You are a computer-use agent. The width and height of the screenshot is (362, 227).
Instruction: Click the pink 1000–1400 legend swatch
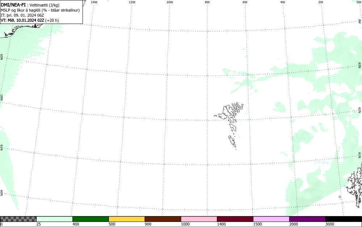(199, 219)
